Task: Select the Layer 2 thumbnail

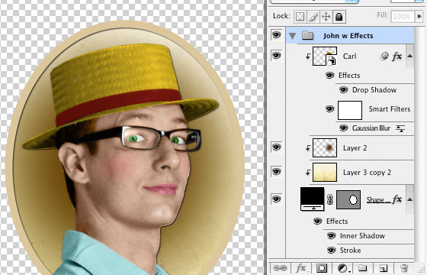Action: click(325, 147)
